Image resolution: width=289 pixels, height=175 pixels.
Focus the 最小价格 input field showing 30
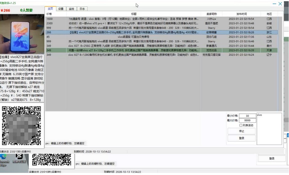(x=247, y=116)
